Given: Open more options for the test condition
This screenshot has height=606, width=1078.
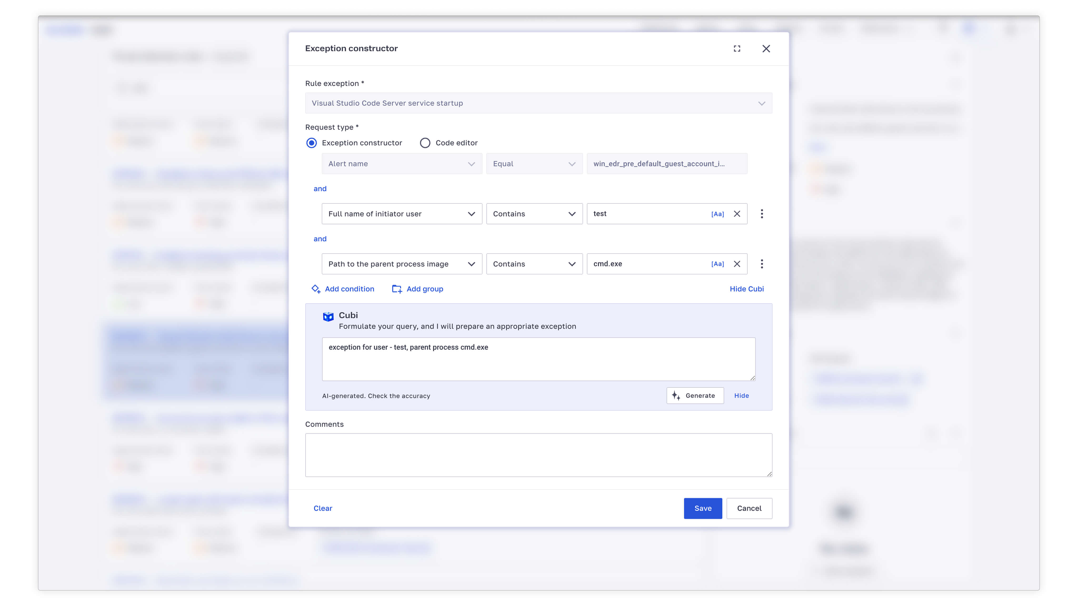Looking at the screenshot, I should point(762,214).
